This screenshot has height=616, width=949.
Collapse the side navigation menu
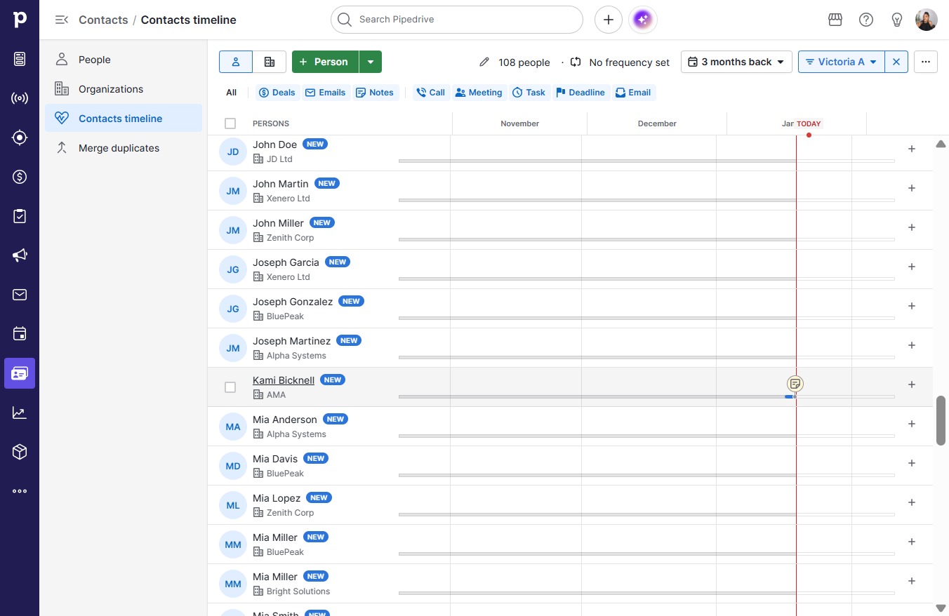pos(62,20)
